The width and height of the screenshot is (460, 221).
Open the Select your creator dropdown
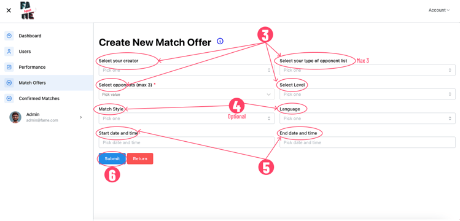187,71
